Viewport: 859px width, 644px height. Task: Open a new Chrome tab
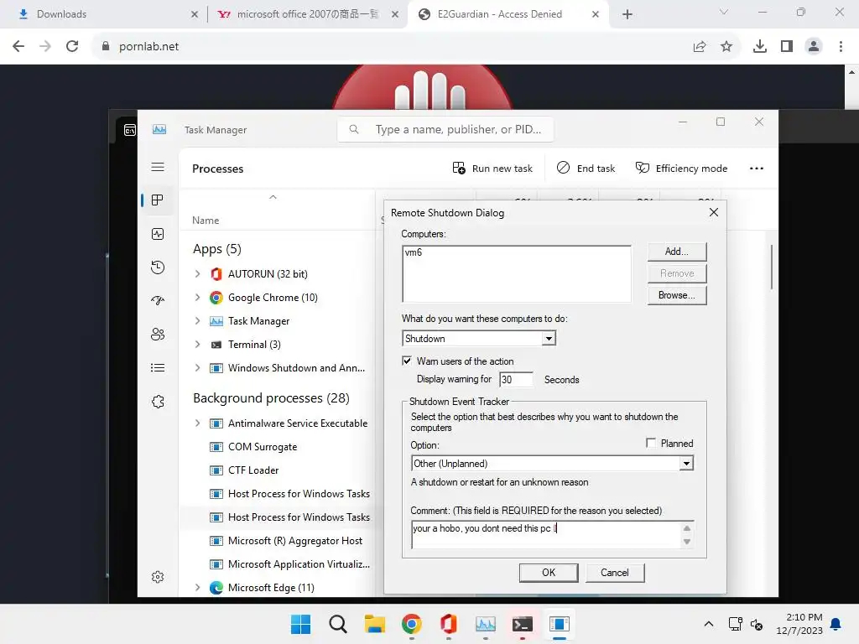coord(627,14)
